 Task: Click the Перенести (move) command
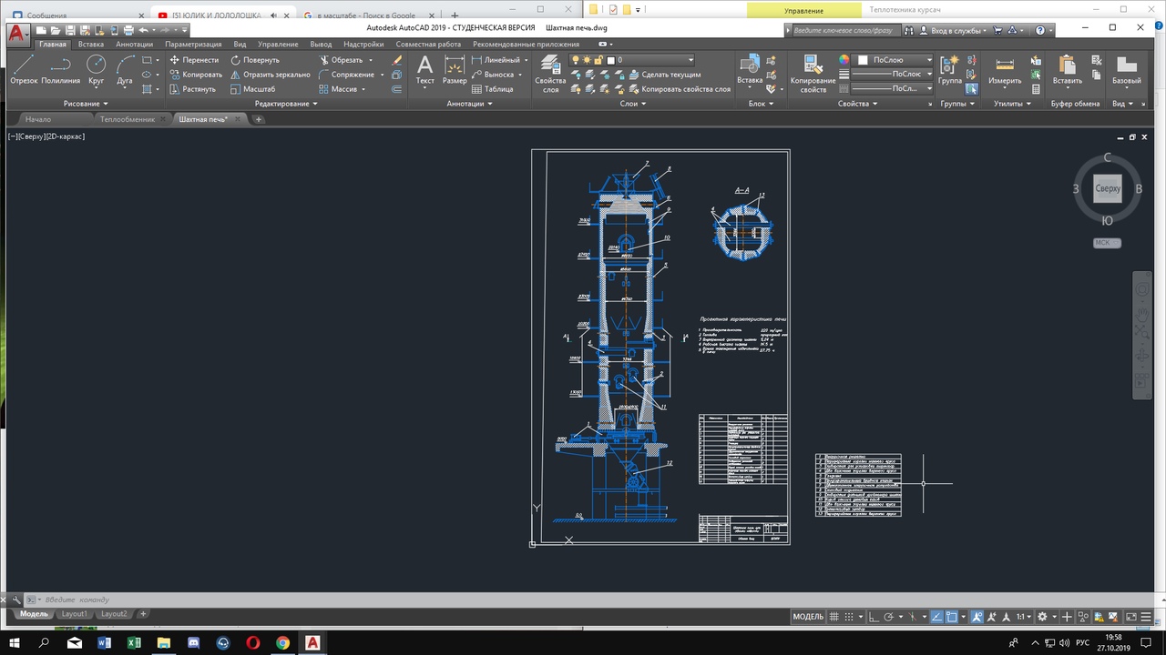194,60
